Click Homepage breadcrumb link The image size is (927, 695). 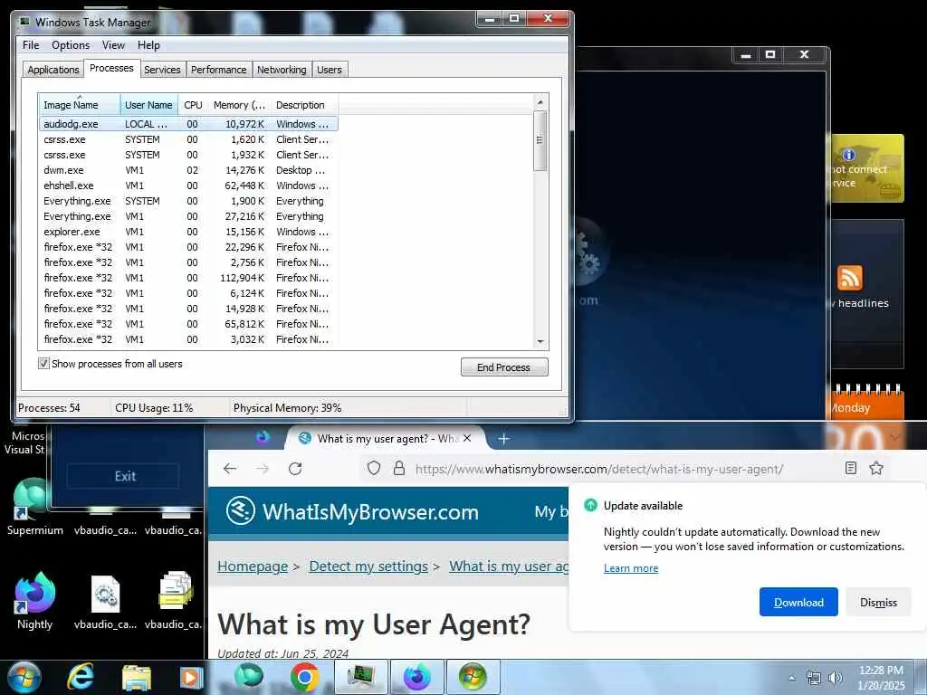pyautogui.click(x=253, y=566)
